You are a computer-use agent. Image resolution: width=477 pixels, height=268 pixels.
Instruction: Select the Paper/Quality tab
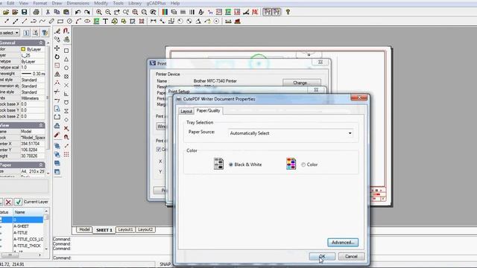pyautogui.click(x=208, y=111)
